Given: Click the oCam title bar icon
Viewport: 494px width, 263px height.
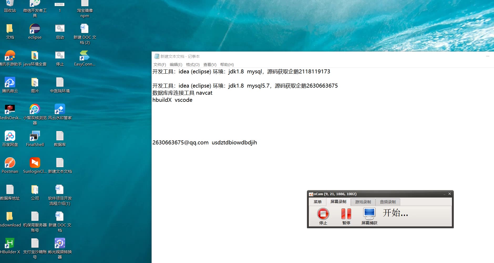Looking at the screenshot, I should (x=311, y=194).
